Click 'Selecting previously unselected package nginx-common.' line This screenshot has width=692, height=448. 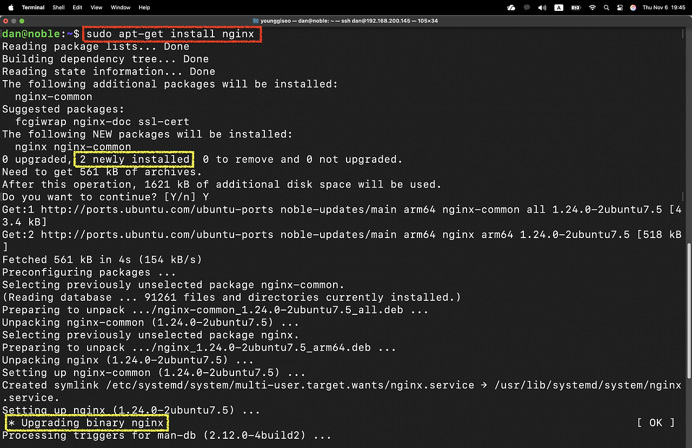(x=174, y=285)
